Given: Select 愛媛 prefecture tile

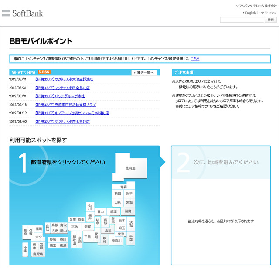Looking at the screenshot, I should (x=53, y=240).
